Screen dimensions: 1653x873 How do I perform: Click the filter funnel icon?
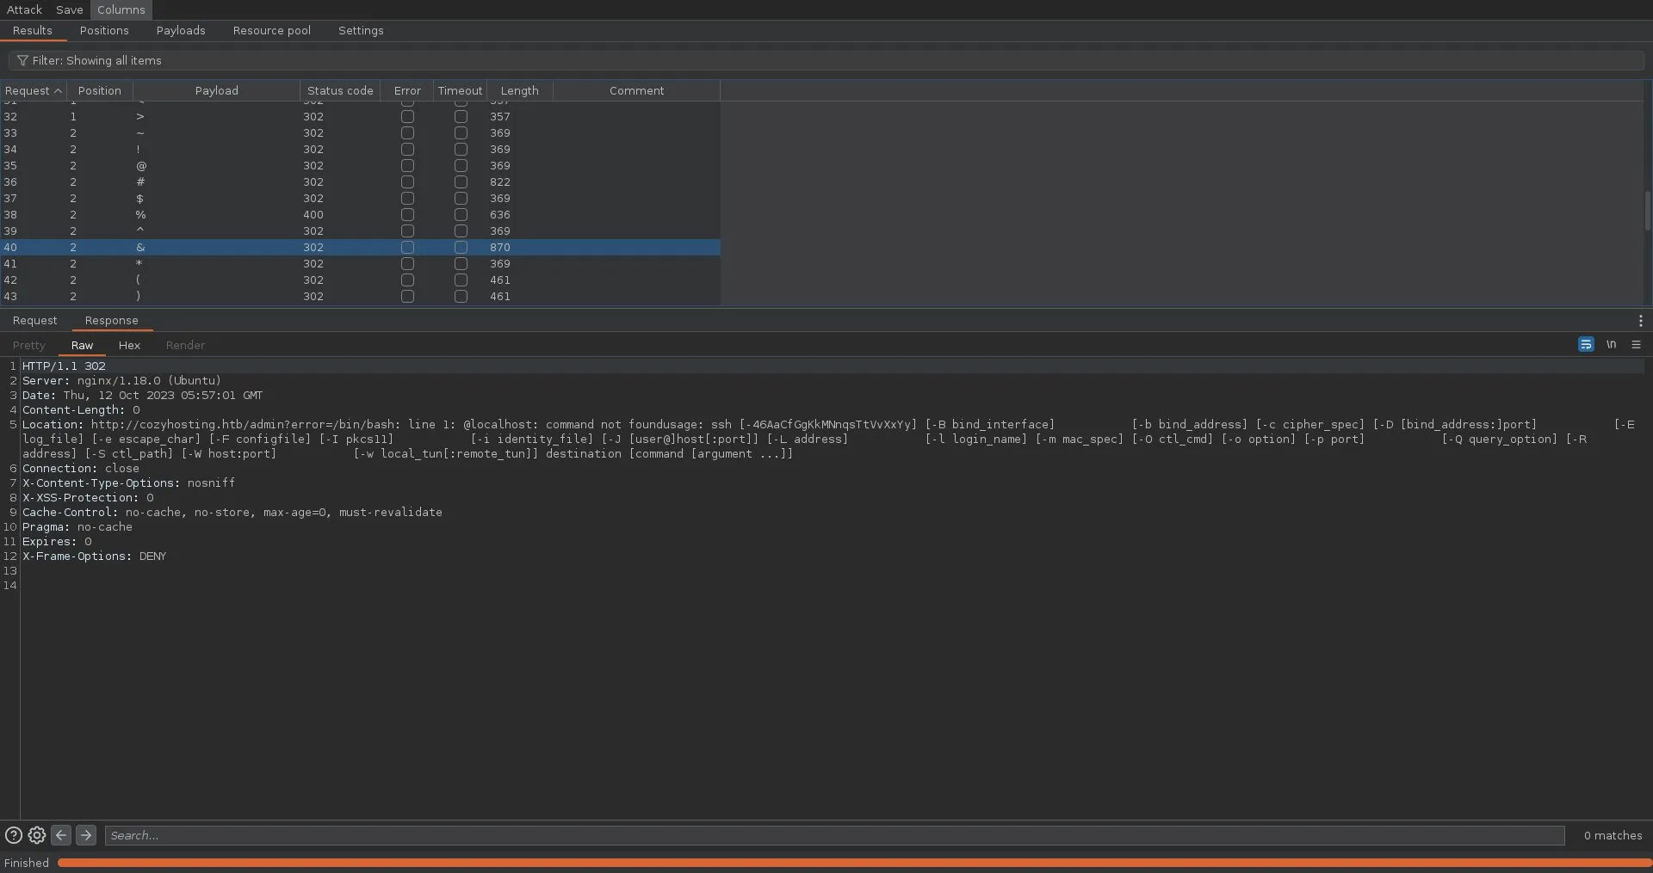click(x=22, y=61)
